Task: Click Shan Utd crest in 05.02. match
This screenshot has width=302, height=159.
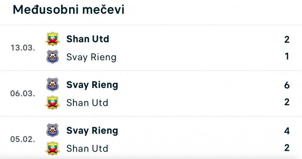Action: tap(53, 148)
